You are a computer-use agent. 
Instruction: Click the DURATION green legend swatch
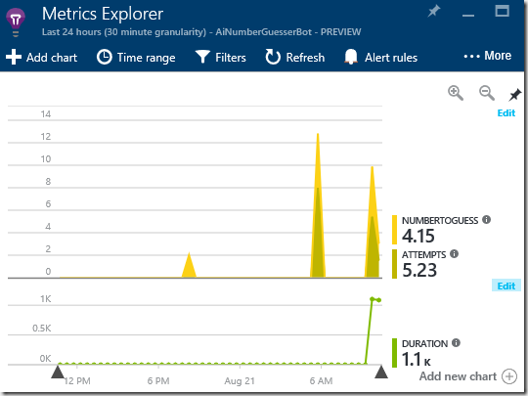pos(394,353)
